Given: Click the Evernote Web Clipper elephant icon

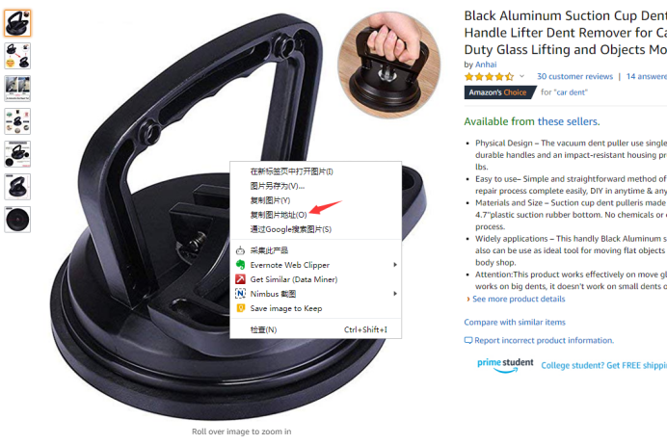Looking at the screenshot, I should (x=240, y=265).
